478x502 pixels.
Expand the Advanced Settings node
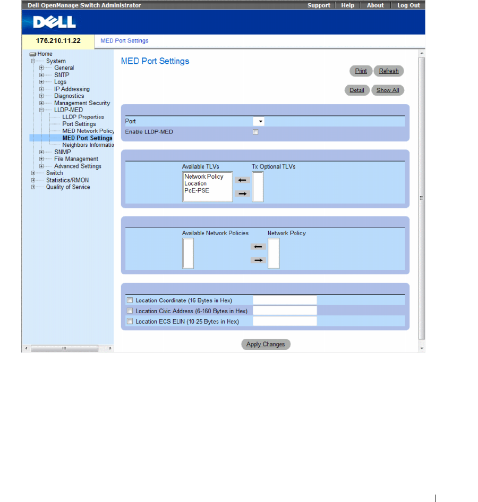[x=41, y=166]
